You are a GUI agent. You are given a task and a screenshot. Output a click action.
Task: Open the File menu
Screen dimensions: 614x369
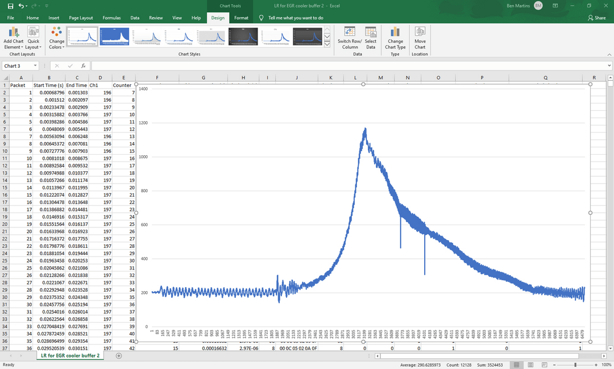(x=11, y=18)
